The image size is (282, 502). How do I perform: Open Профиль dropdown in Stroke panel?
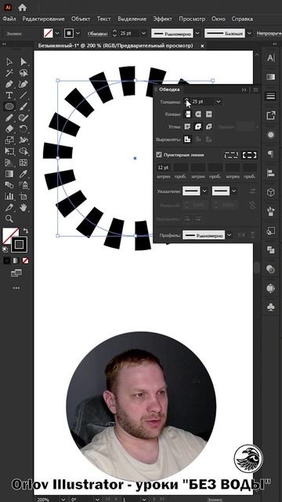click(230, 235)
